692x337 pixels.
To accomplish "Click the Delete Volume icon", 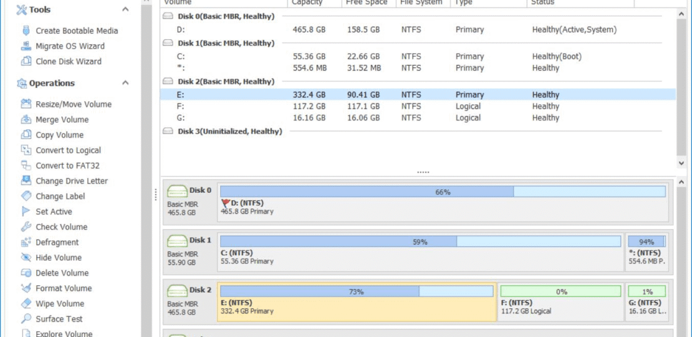I will tap(26, 273).
